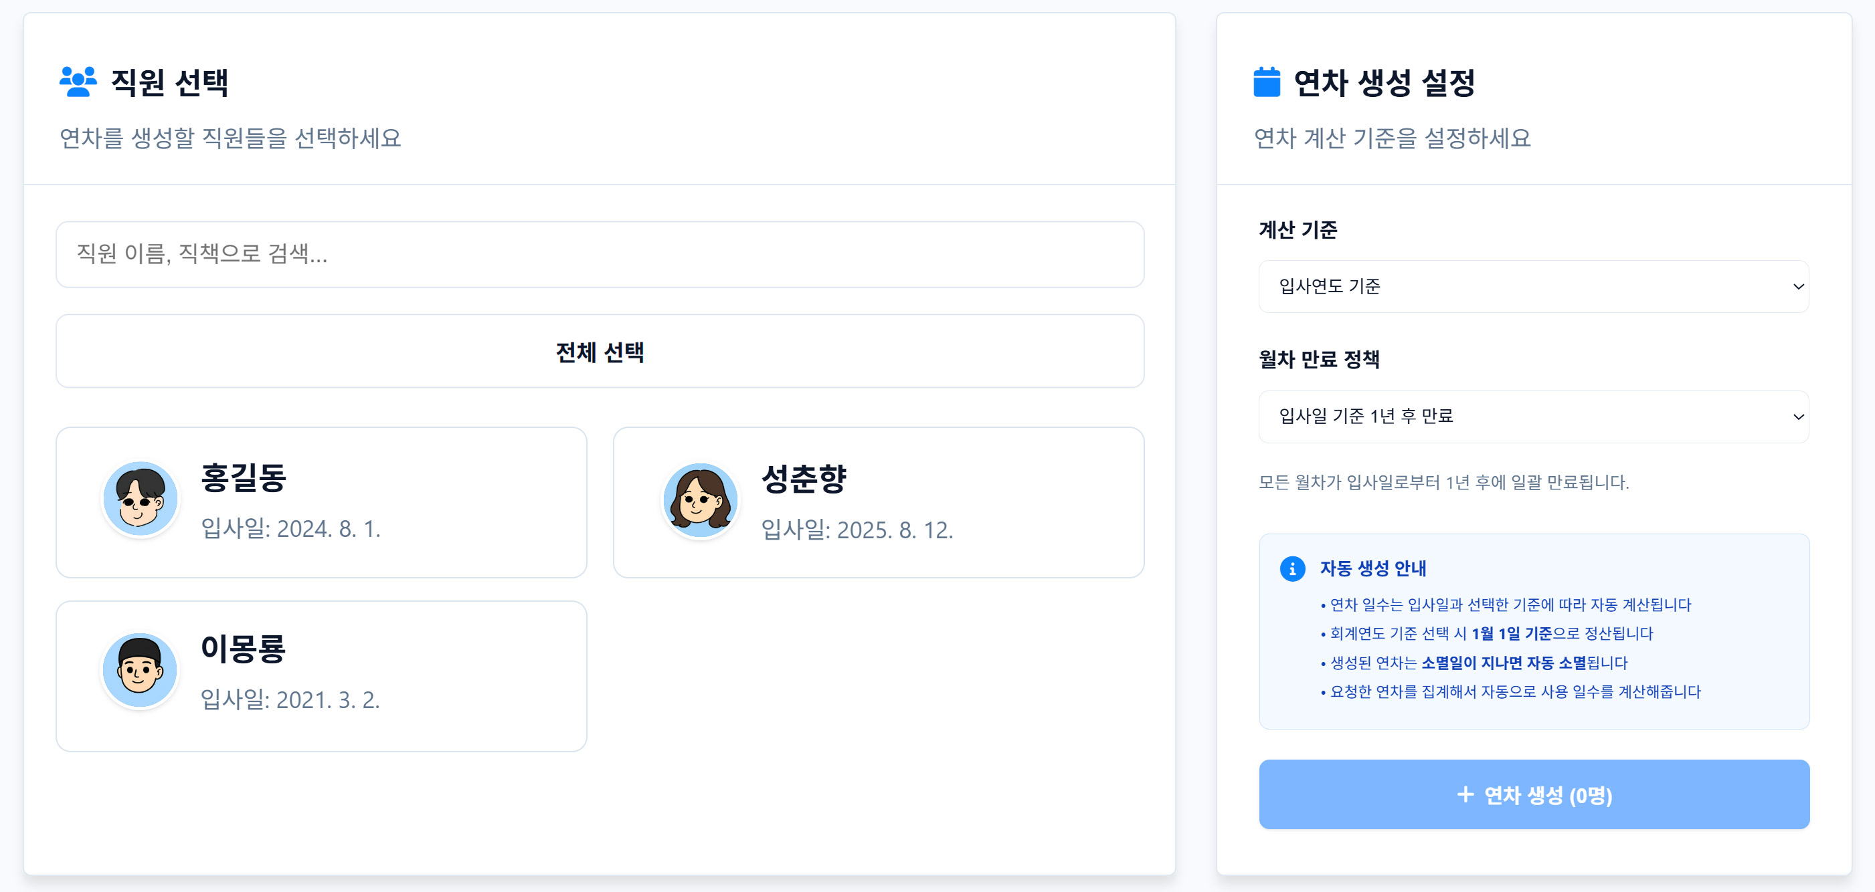Image resolution: width=1875 pixels, height=892 pixels.
Task: Click the employees group icon beside 직원 선택
Action: 78,82
